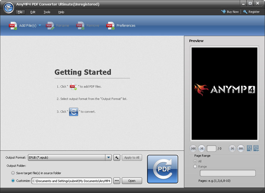Click the first page-layout icon beside navigation
Image resolution: width=265 pixels, height=193 pixels.
click(x=249, y=148)
